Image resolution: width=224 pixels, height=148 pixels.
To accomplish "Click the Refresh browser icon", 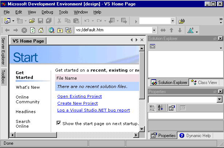I will pos(32,30).
